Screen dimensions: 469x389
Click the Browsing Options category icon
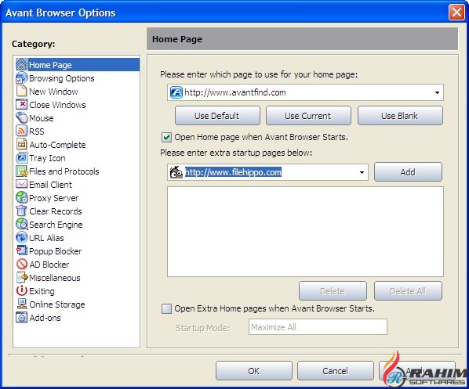tap(21, 78)
